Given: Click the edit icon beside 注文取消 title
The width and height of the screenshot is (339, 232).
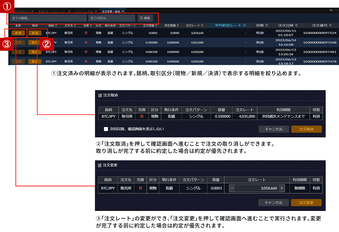Looking at the screenshot, I should tap(100, 95).
